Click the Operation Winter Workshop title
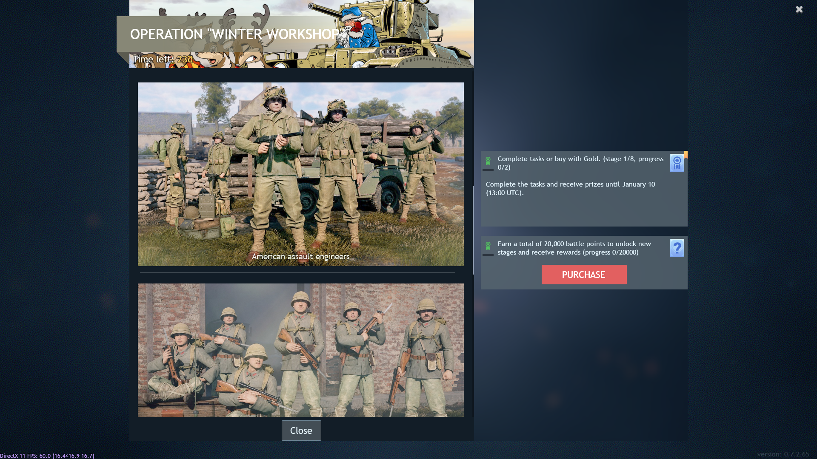817x459 pixels. point(235,34)
